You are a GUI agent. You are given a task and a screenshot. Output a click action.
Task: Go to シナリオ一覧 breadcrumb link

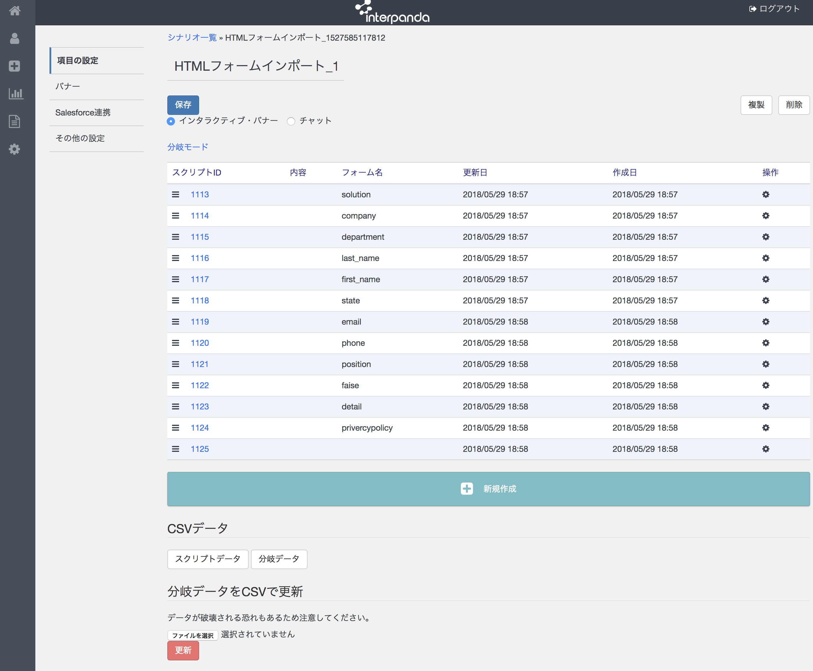(192, 37)
